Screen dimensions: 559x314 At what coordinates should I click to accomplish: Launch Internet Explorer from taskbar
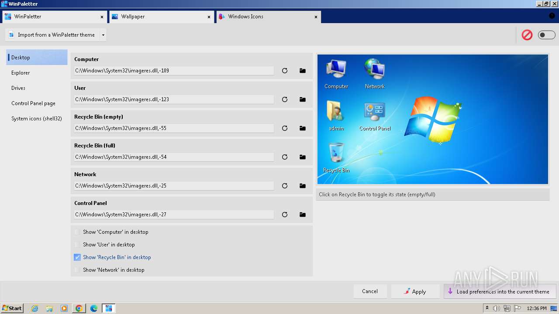pyautogui.click(x=35, y=308)
